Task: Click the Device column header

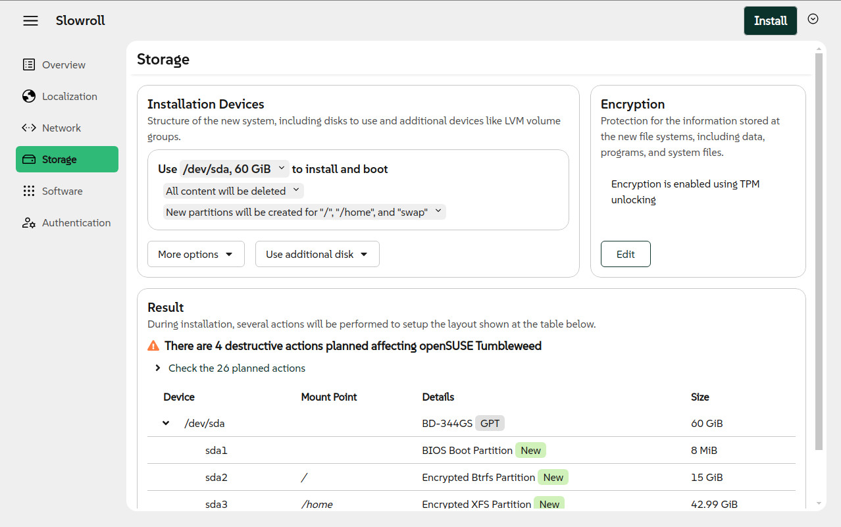Action: (179, 397)
